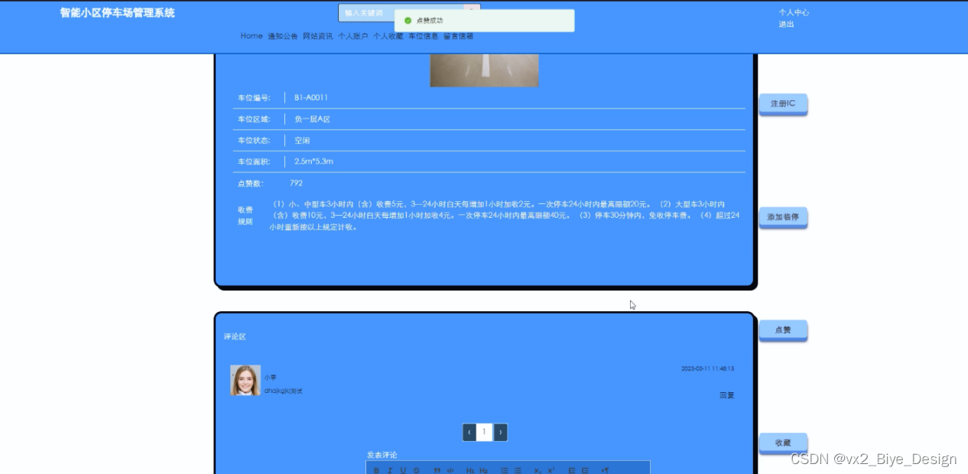Reply to 小李's comment via 回复
This screenshot has height=474, width=968.
pos(726,395)
